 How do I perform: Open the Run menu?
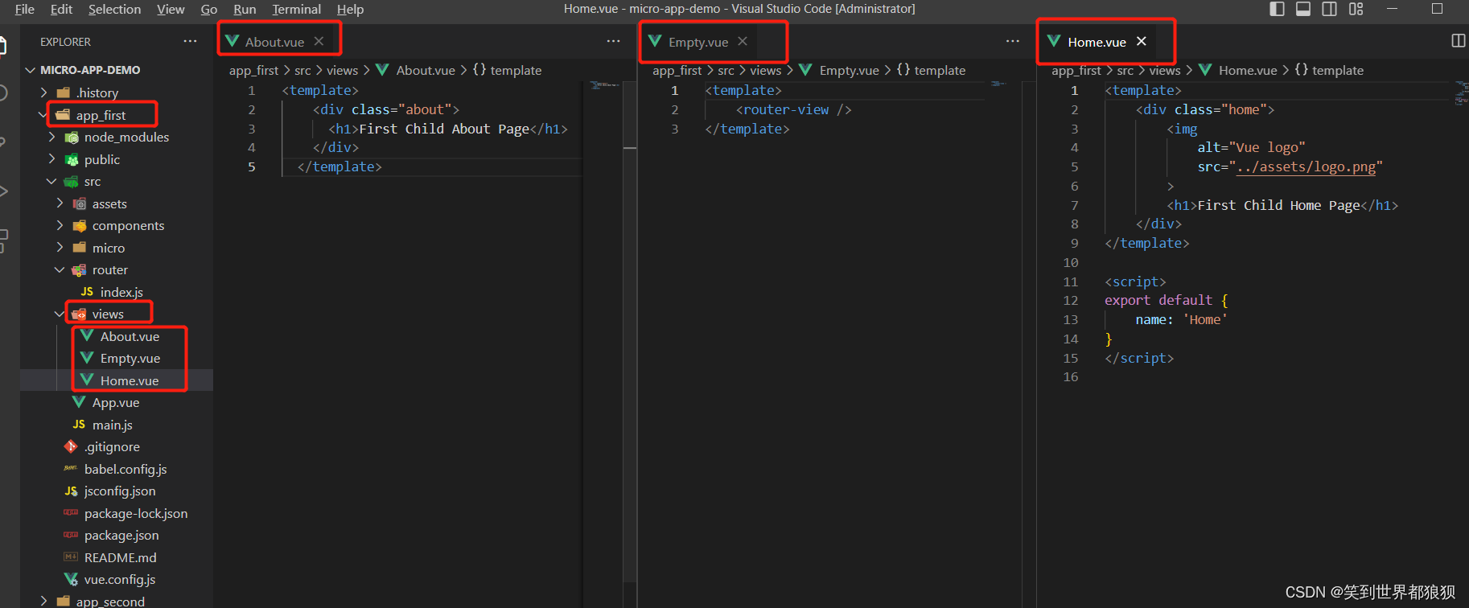point(245,9)
